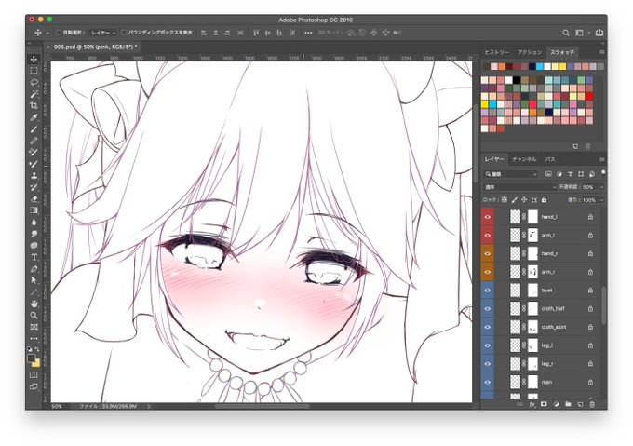Hide the bust layer
The height and width of the screenshot is (446, 633).
tap(487, 291)
